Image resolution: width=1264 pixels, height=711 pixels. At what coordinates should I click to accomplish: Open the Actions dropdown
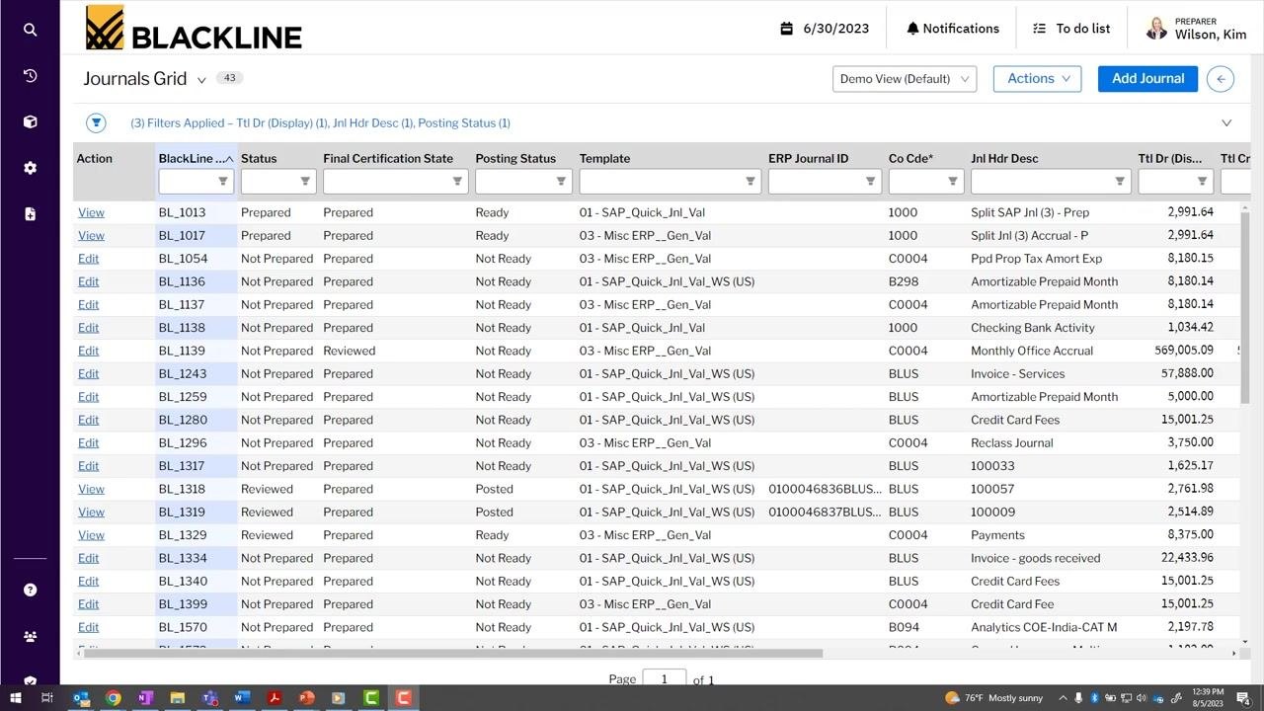tap(1038, 79)
